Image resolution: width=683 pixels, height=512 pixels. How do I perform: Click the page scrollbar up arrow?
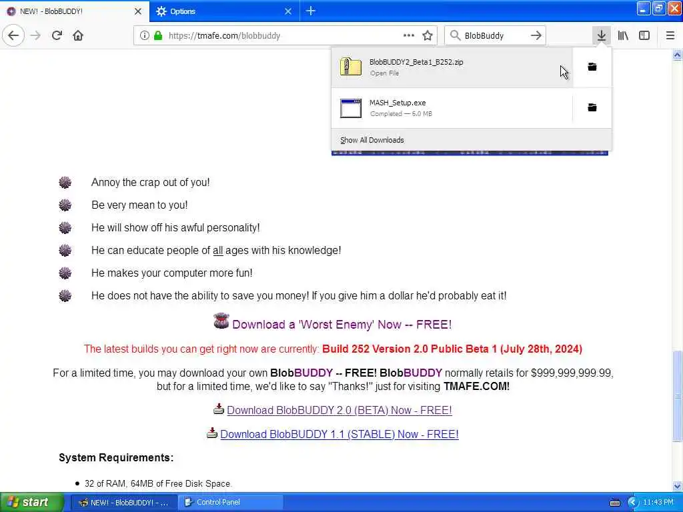point(677,55)
